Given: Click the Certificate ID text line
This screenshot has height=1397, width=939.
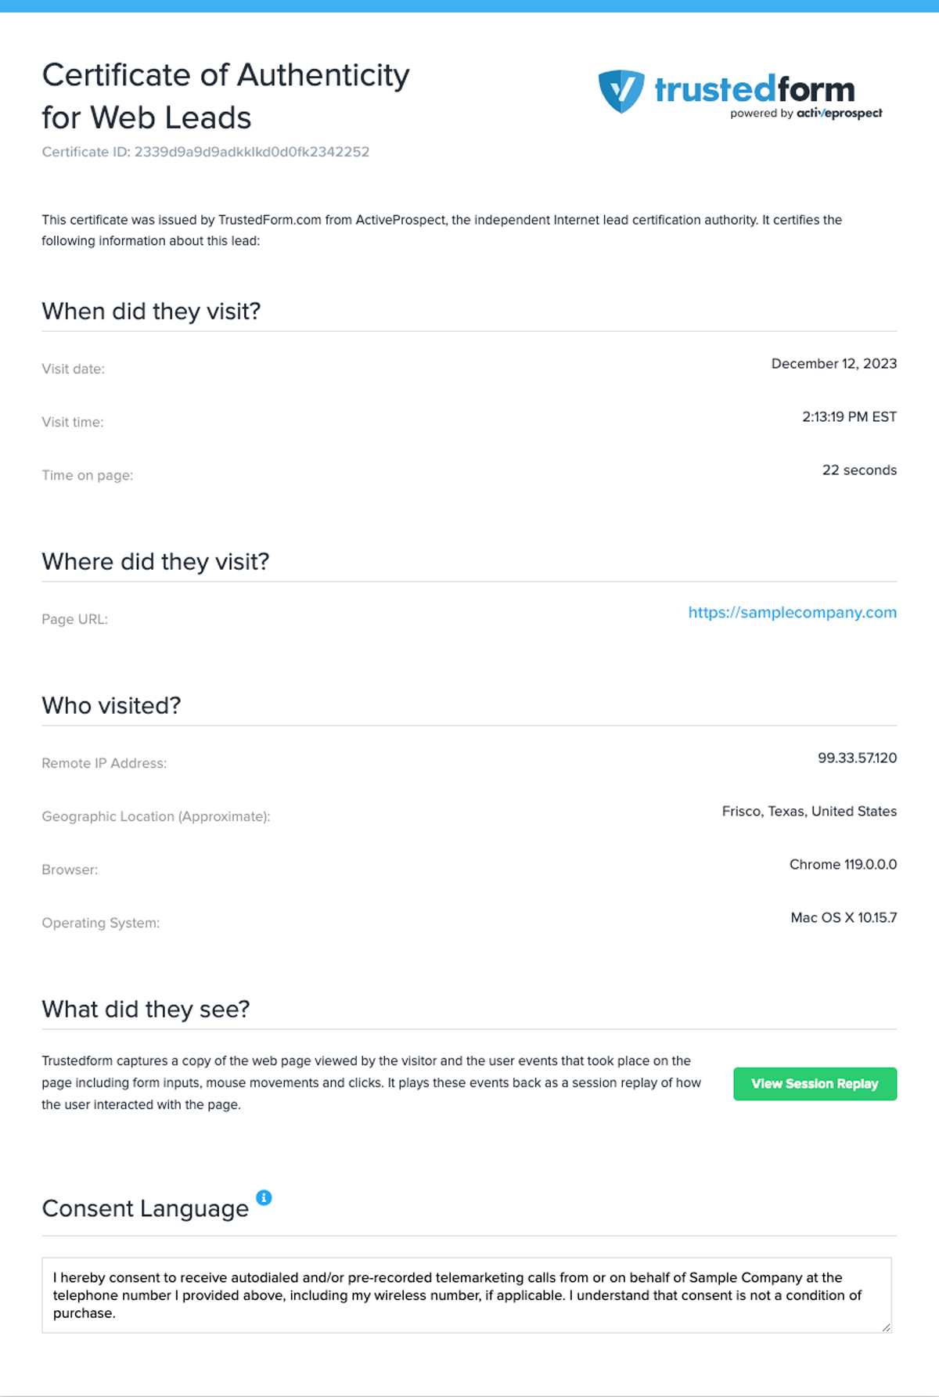Looking at the screenshot, I should click(205, 152).
